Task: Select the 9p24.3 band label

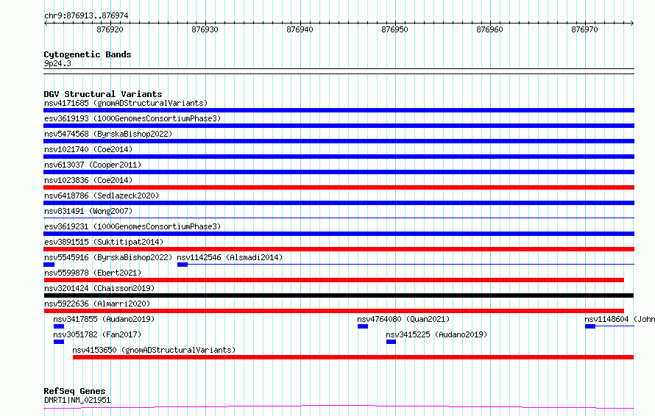Action: [x=57, y=63]
